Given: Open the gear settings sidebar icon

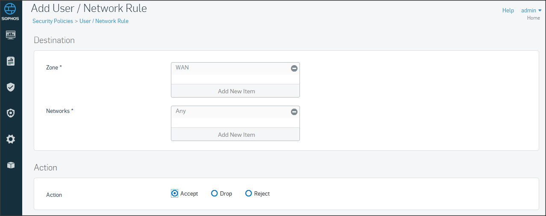Looking at the screenshot, I should tap(11, 139).
